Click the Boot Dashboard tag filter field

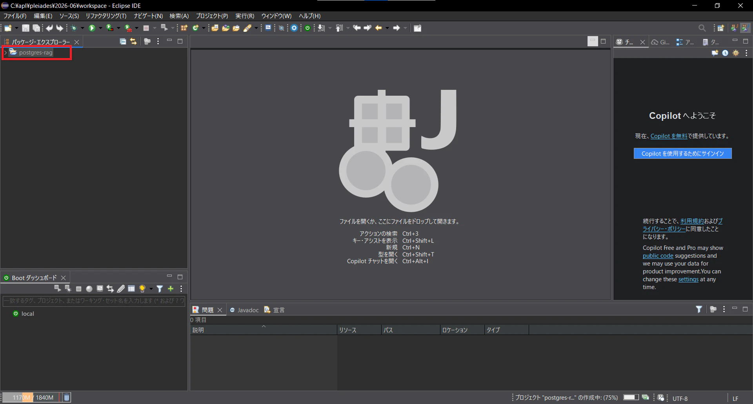coord(94,301)
